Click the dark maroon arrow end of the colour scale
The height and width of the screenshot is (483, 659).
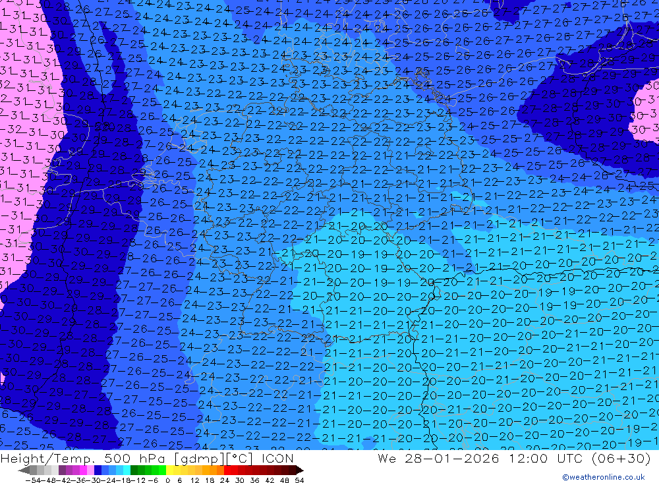(x=300, y=470)
